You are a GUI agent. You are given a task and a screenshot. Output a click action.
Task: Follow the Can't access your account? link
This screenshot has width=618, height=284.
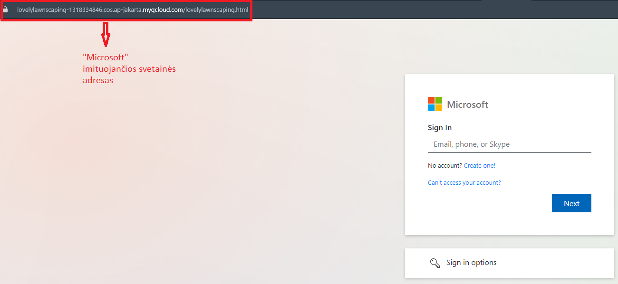click(464, 182)
